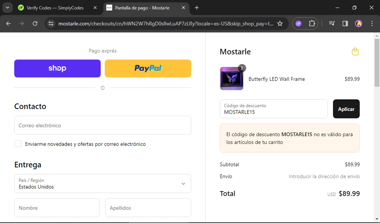Click the Butterfly LED Wall Frame product name

click(277, 79)
